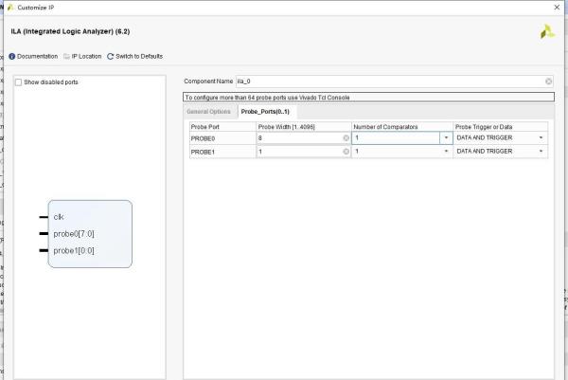This screenshot has width=568, height=380.
Task: Close the Customize IP dialog
Action: tap(557, 8)
